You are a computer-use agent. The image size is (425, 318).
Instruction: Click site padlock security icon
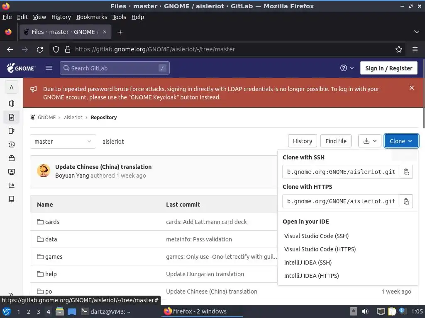tap(68, 49)
